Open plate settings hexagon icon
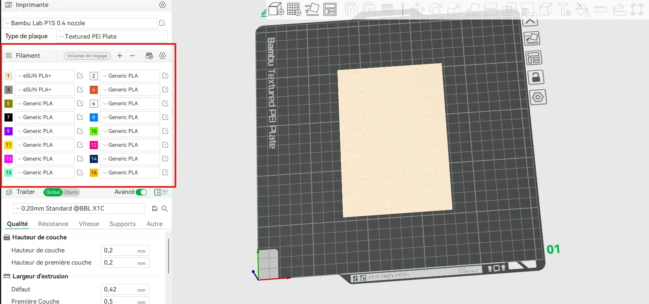This screenshot has height=304, width=649. tap(538, 97)
